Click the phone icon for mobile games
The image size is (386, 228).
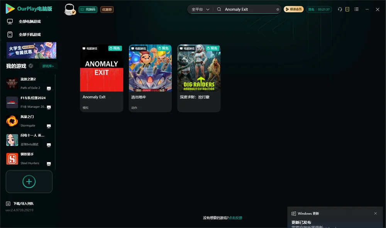click(x=10, y=34)
